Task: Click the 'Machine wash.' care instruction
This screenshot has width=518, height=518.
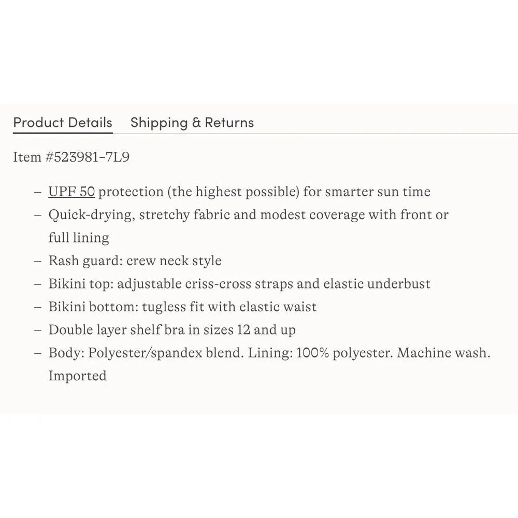Action: [444, 353]
